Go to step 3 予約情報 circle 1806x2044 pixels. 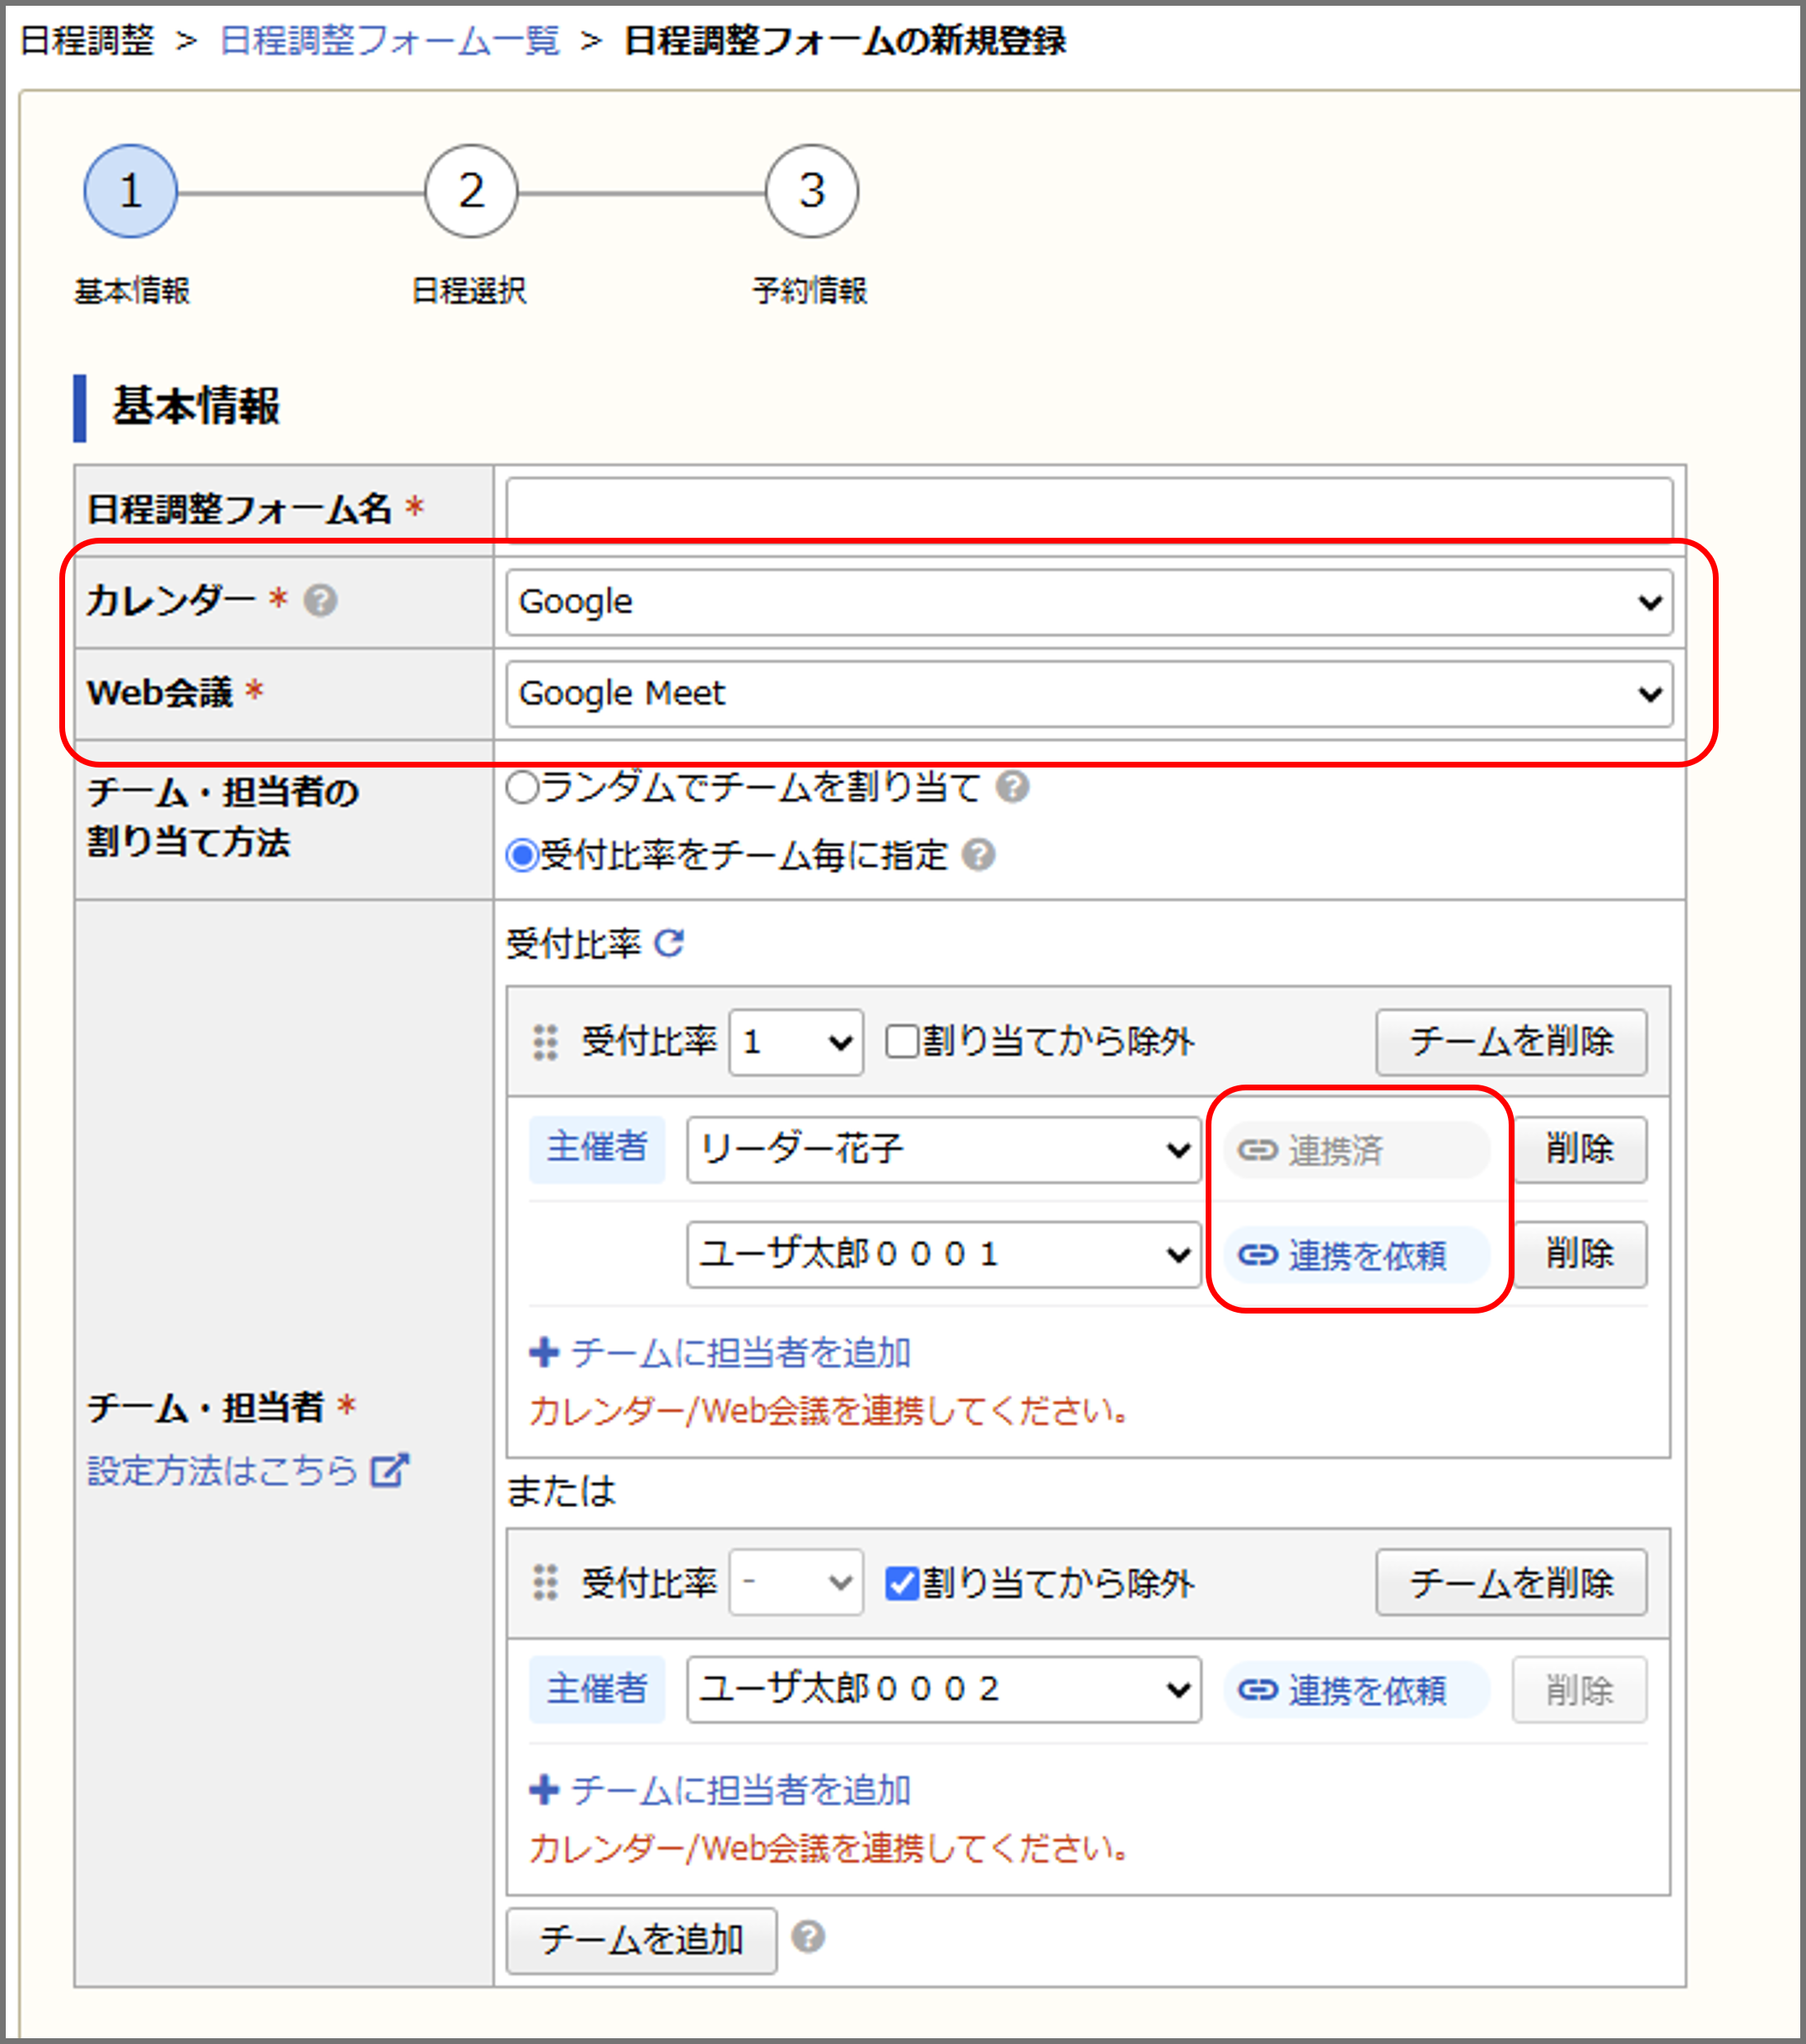pyautogui.click(x=812, y=191)
